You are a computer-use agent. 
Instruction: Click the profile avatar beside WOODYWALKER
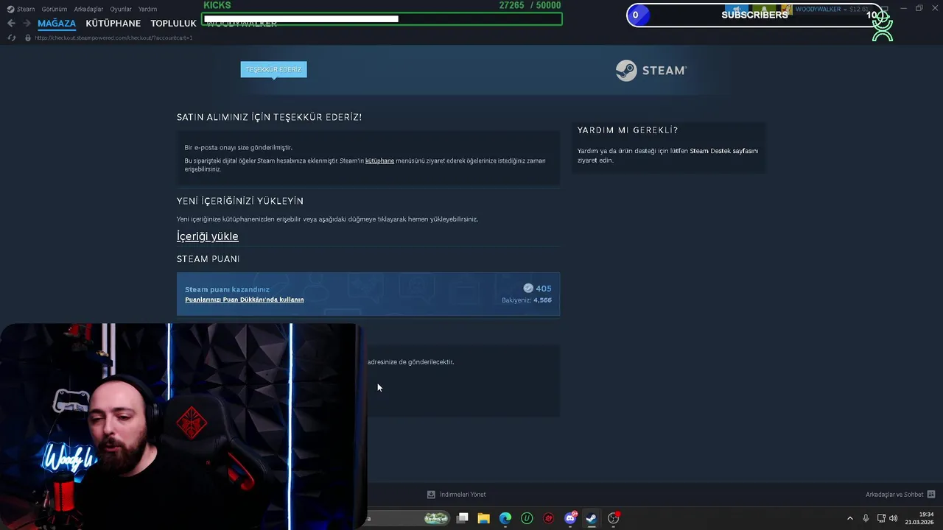[787, 10]
